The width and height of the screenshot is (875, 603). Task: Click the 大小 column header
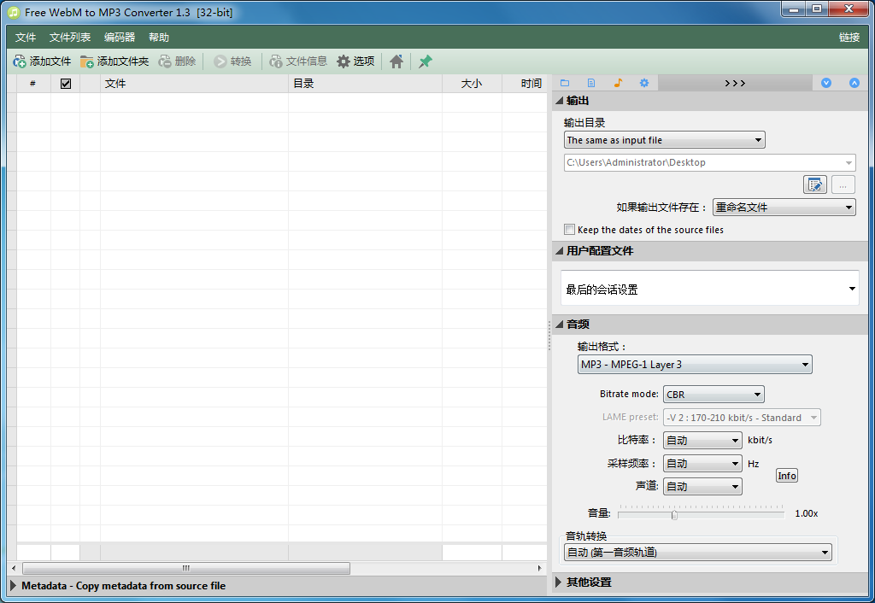[x=472, y=84]
